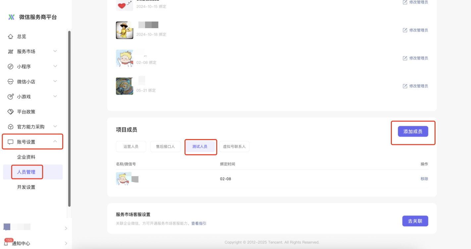This screenshot has height=249, width=471.
Task: Click the 添加成员 button
Action: 413,131
